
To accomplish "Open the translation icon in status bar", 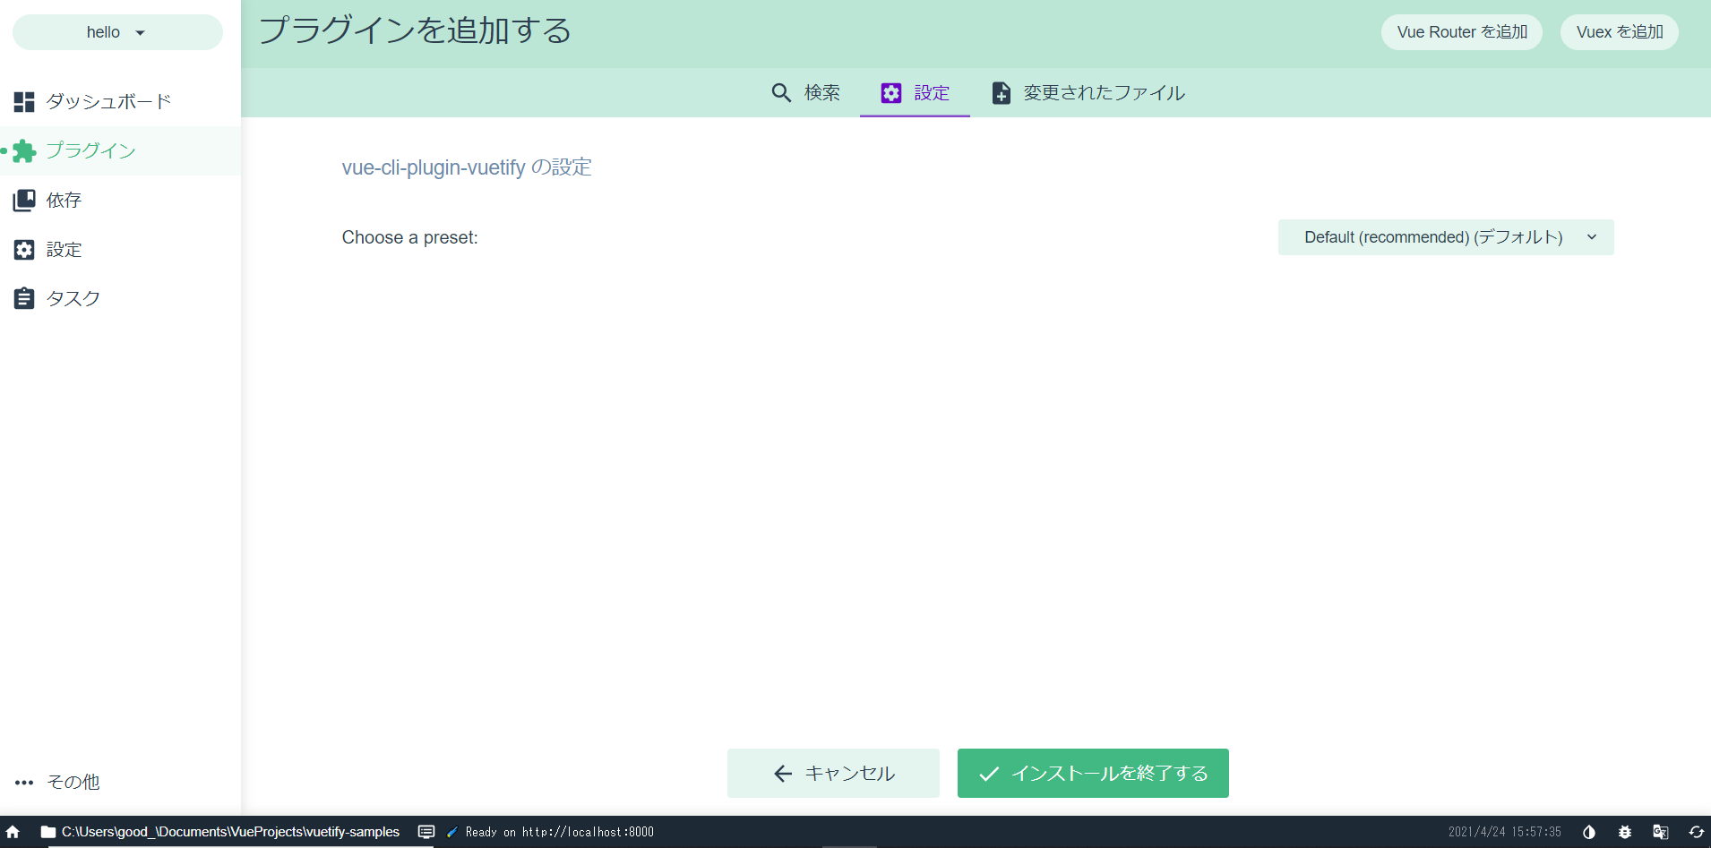I will pos(1660,832).
